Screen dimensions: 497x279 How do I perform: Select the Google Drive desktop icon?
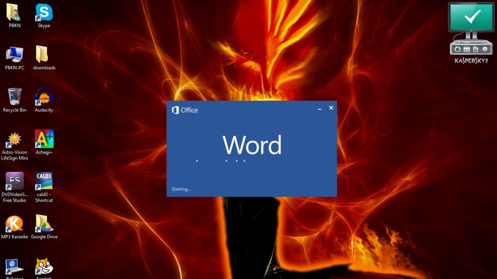coord(44,224)
